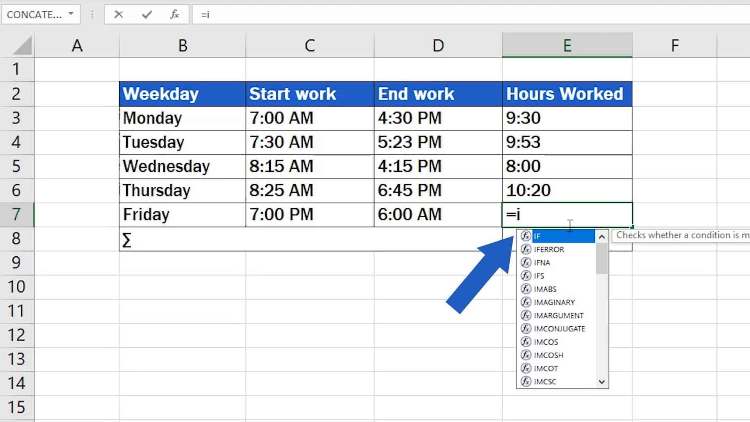
Task: Click the 8:15 AM start cell
Action: 310,166
